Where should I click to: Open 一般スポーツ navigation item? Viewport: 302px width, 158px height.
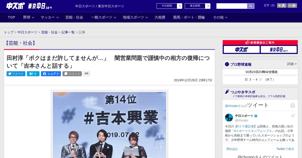click(102, 17)
